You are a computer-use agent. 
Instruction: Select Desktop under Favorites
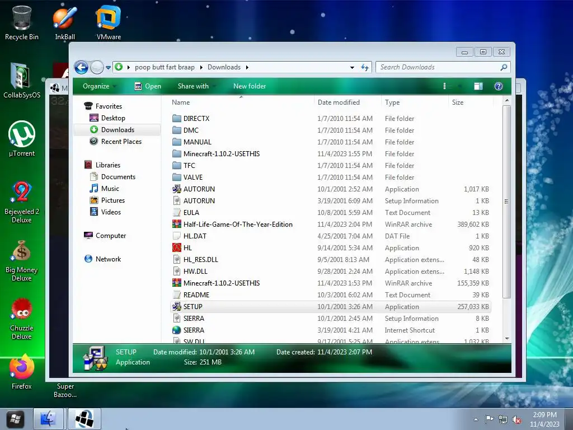[113, 118]
